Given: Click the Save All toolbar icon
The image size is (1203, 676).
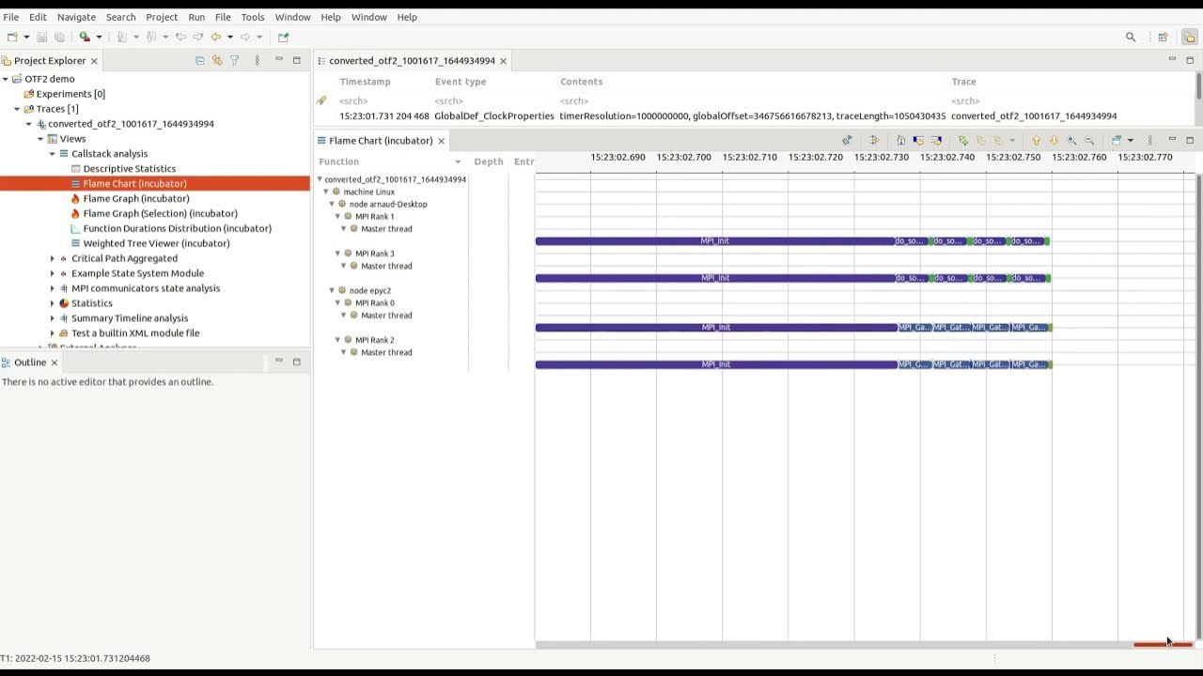Looking at the screenshot, I should (59, 37).
